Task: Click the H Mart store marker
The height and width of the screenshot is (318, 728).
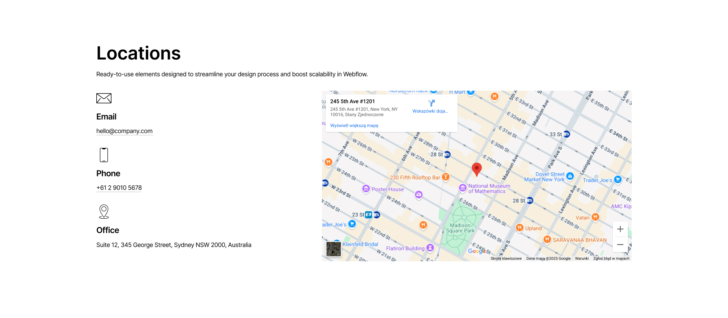Action: coord(471,92)
